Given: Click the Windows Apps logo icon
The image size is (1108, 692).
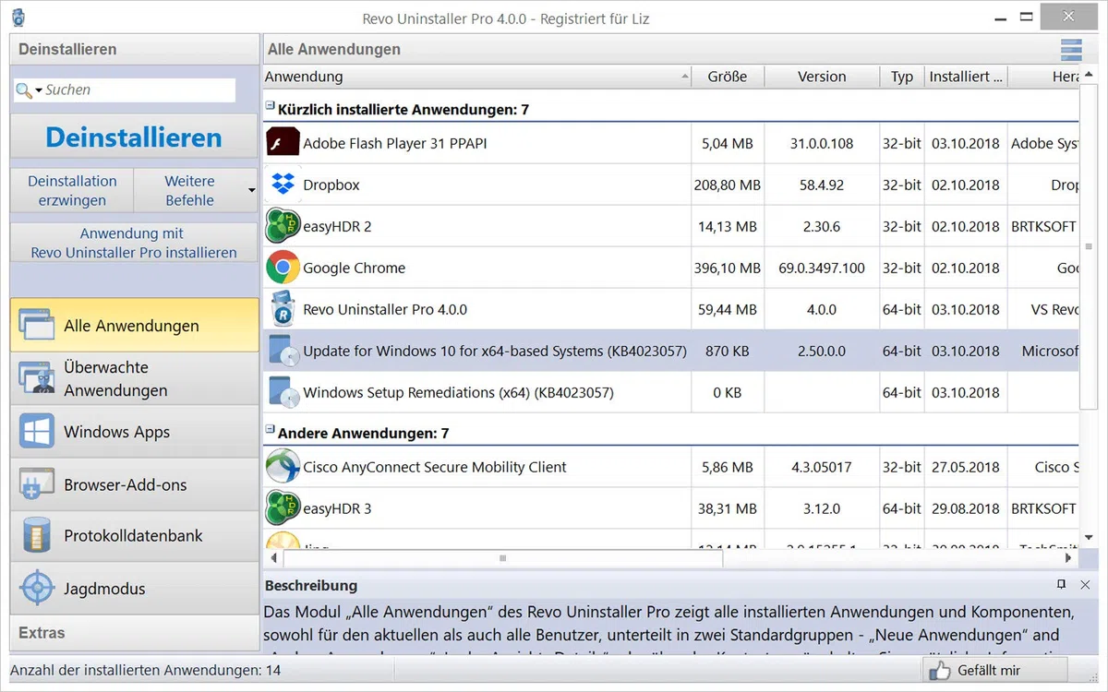Looking at the screenshot, I should pyautogui.click(x=36, y=432).
